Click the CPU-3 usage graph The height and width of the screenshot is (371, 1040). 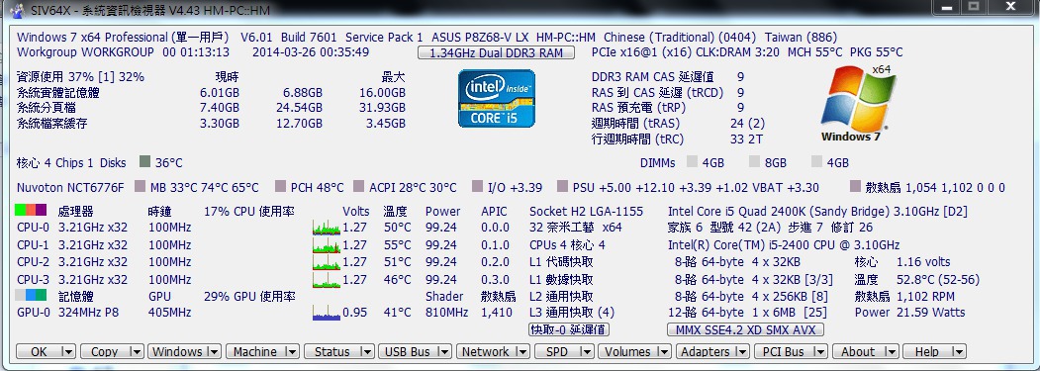point(326,279)
